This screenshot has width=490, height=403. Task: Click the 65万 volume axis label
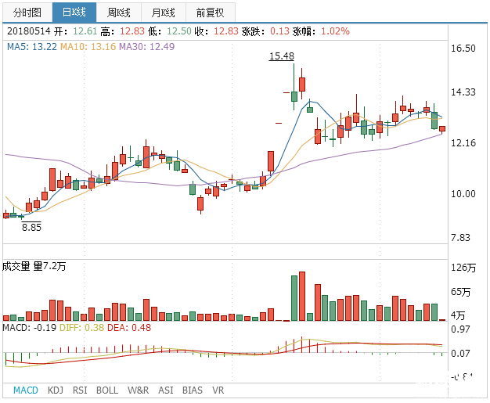460,292
